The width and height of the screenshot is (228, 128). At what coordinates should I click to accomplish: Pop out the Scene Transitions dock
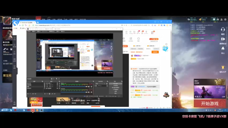(x=107, y=81)
